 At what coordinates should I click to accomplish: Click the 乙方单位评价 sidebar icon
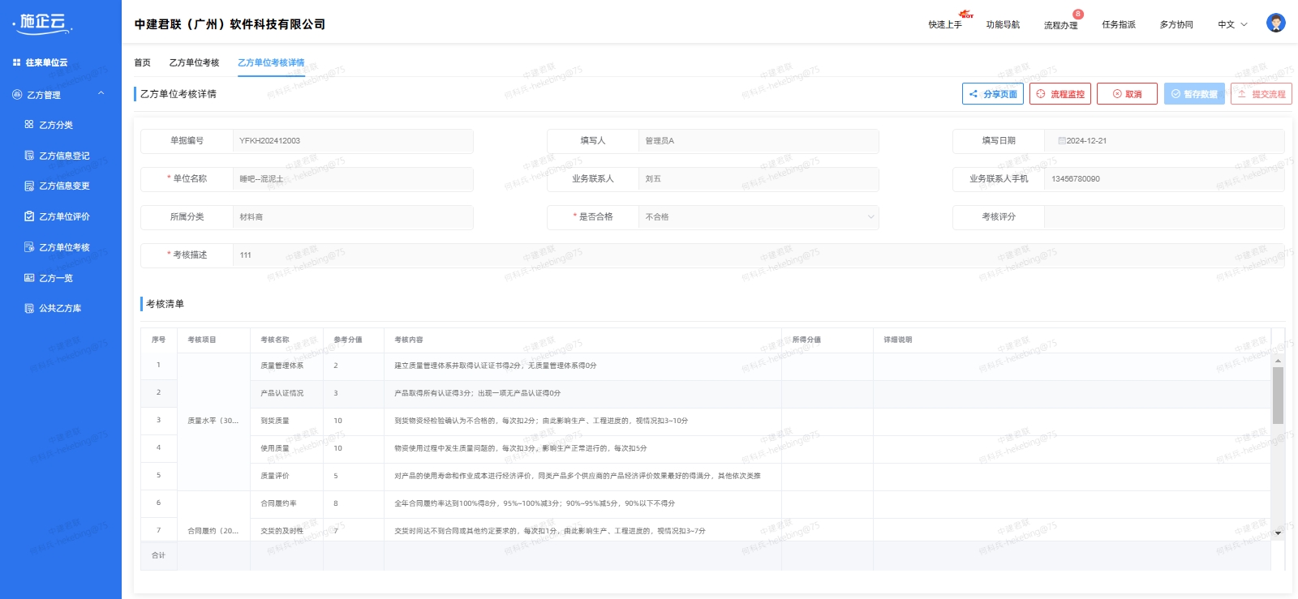click(x=29, y=216)
